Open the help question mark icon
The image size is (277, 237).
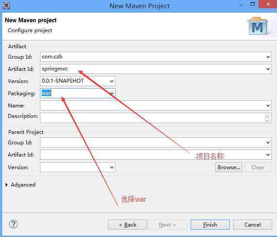13,224
